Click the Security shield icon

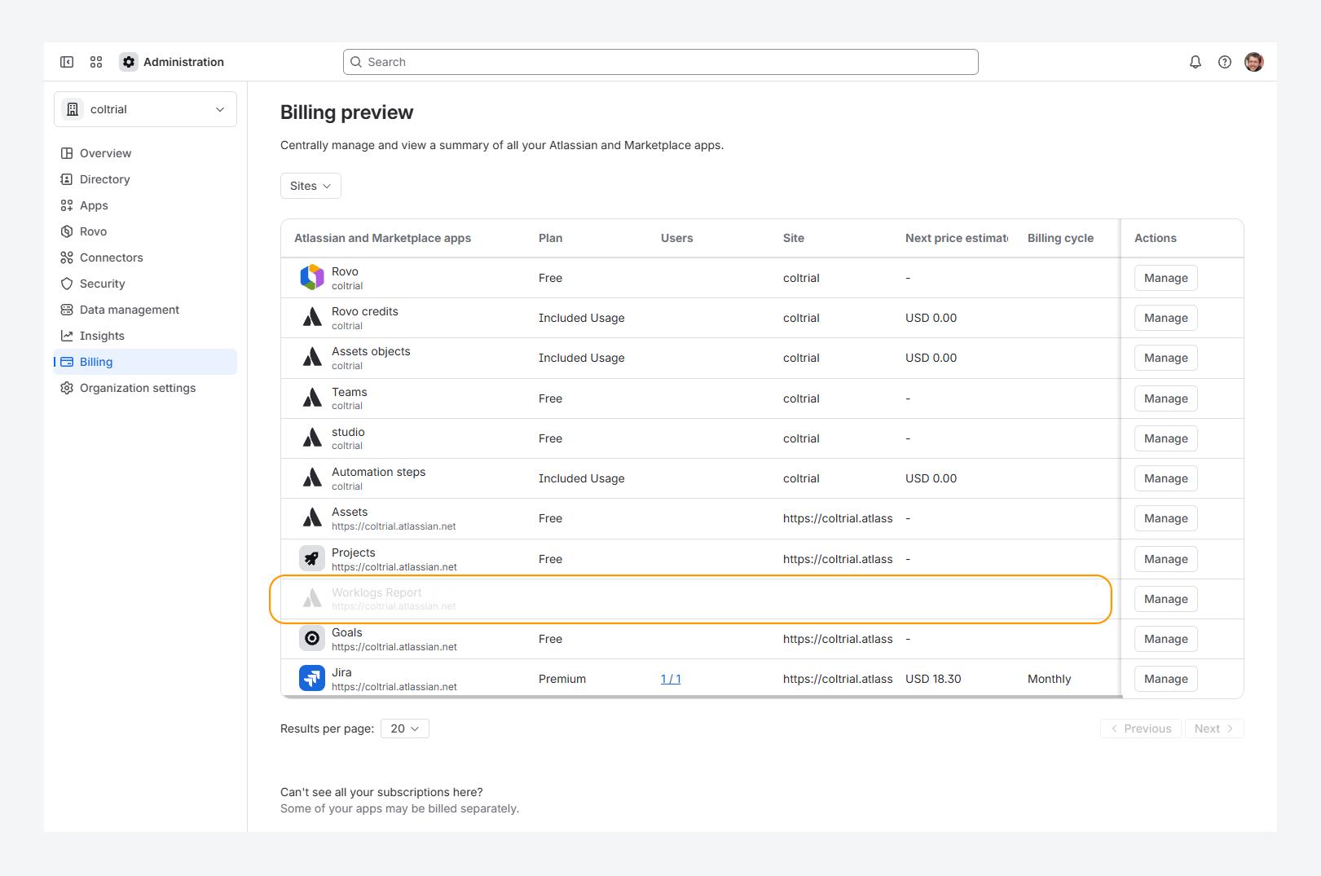(67, 284)
